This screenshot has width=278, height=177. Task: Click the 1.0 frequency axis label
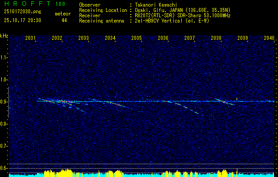[3, 80]
